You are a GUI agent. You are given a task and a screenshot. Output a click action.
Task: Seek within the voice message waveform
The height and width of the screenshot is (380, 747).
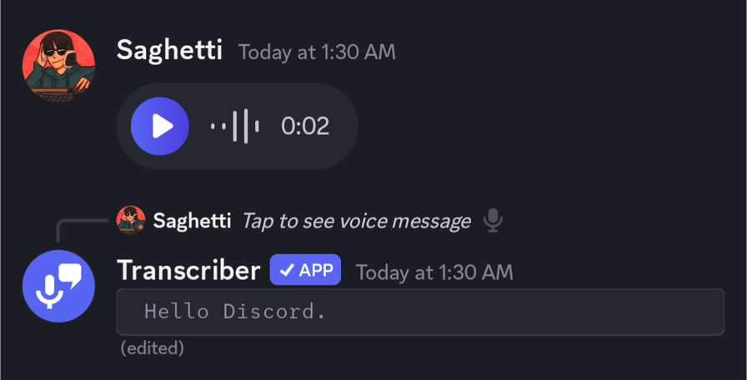click(x=235, y=126)
